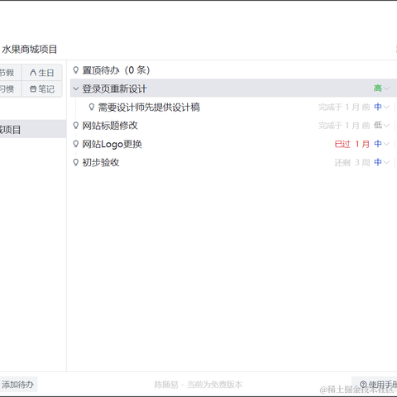
Task: Open priority dropdown 中 for 需要设计师先提供设计稿
Action: [x=381, y=107]
